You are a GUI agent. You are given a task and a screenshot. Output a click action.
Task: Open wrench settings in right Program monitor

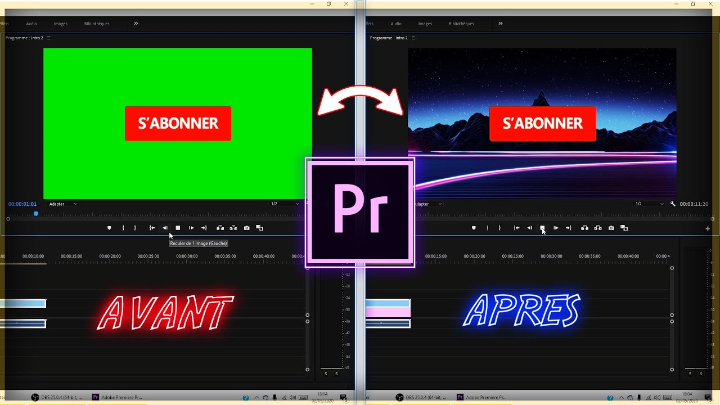(x=673, y=204)
